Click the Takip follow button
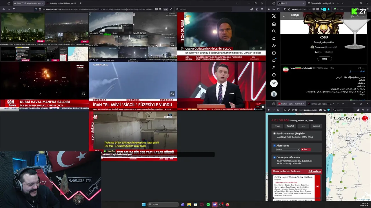Viewport: 371px width, 208px height. tap(324, 59)
